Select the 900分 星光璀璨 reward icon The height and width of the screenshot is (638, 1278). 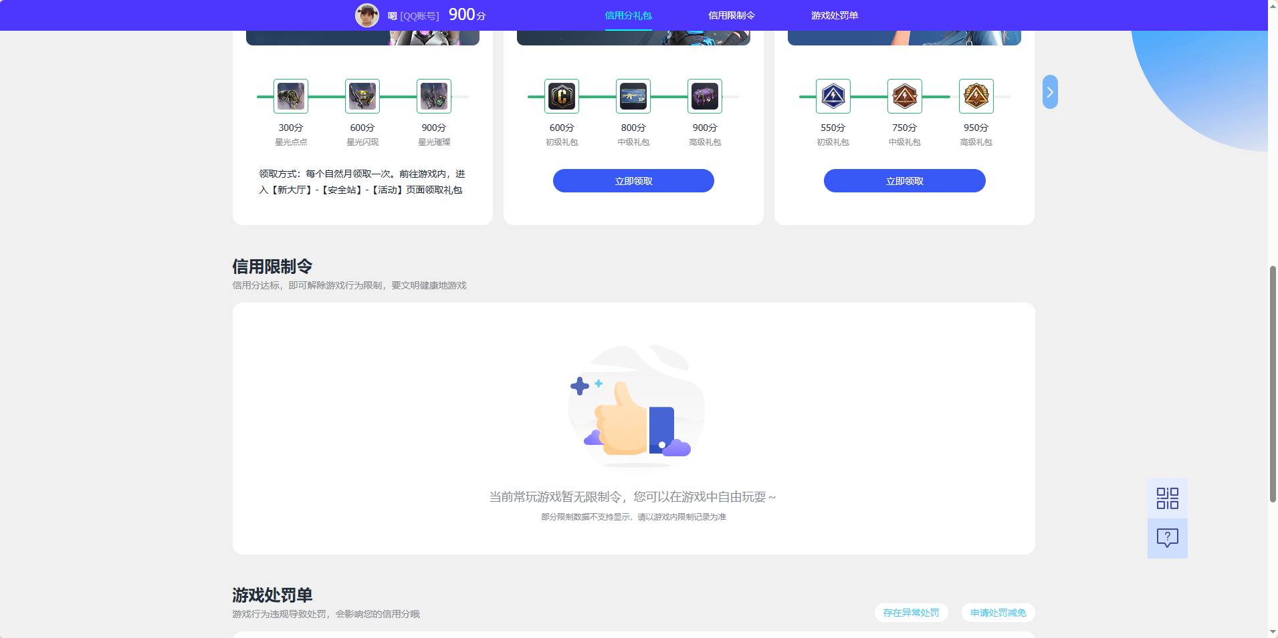[434, 96]
